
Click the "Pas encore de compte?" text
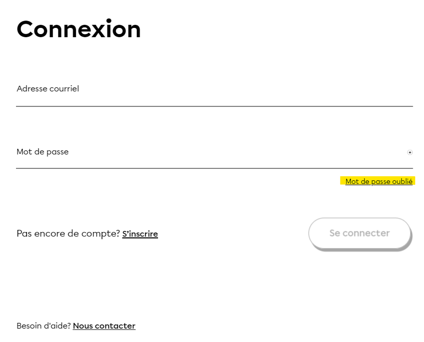tap(68, 234)
